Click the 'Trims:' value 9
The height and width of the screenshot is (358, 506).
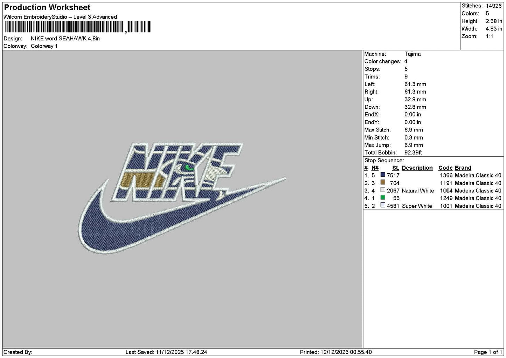(406, 77)
